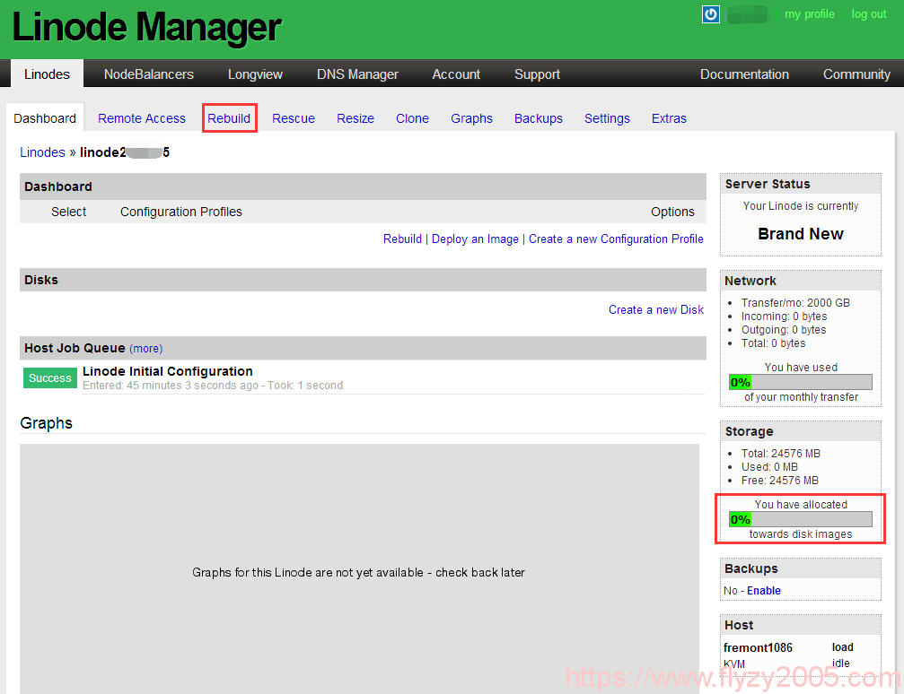904x694 pixels.
Task: Click Deploy an Image link
Action: pos(475,239)
